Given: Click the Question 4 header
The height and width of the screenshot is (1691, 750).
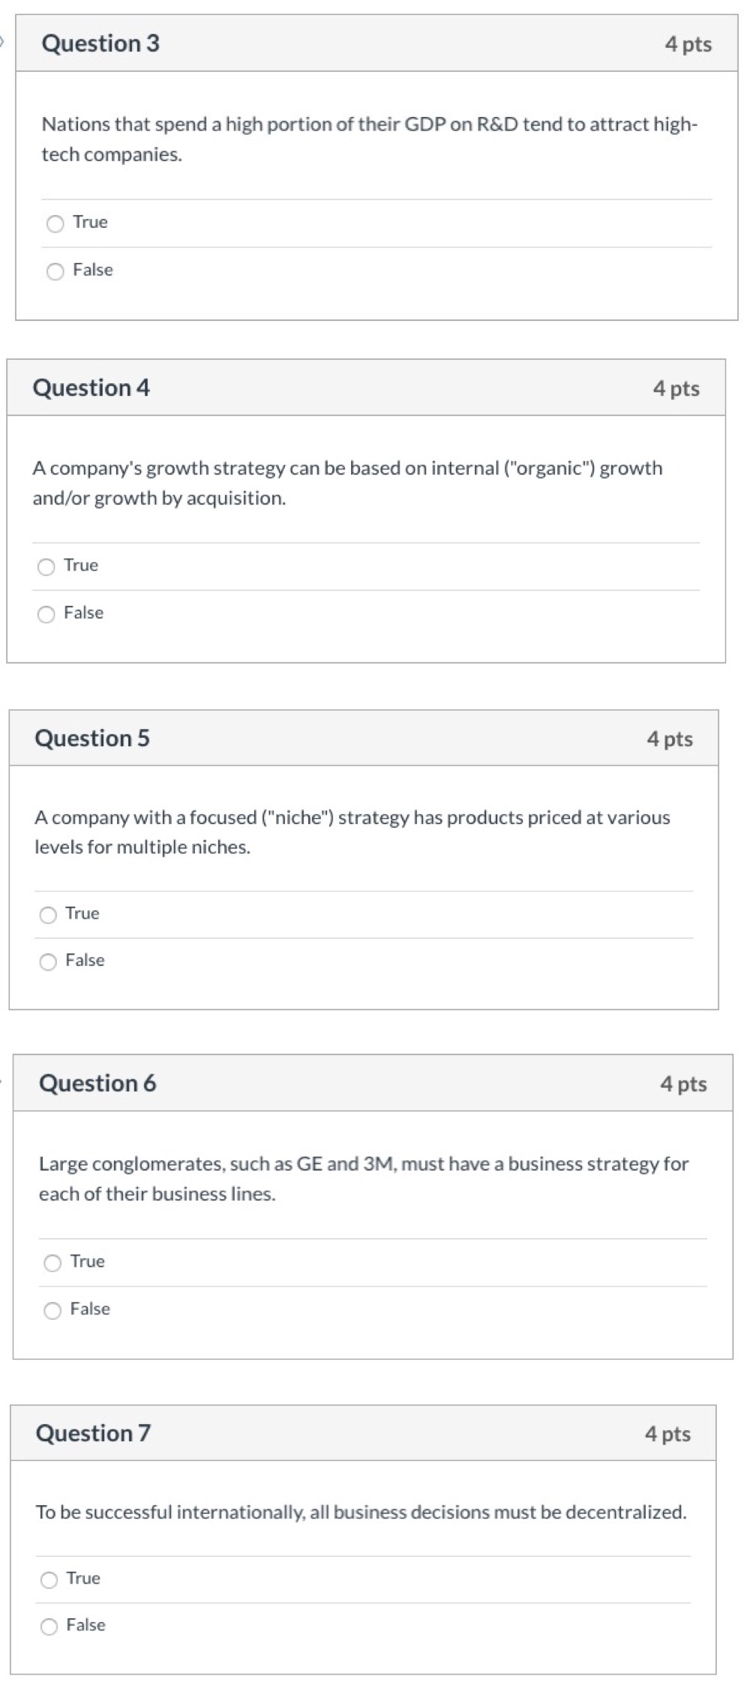Looking at the screenshot, I should [x=92, y=388].
